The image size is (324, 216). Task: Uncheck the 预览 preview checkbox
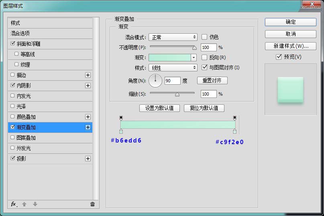coord(279,57)
